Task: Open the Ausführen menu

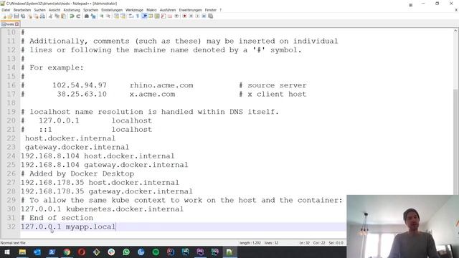Action: 168,10
